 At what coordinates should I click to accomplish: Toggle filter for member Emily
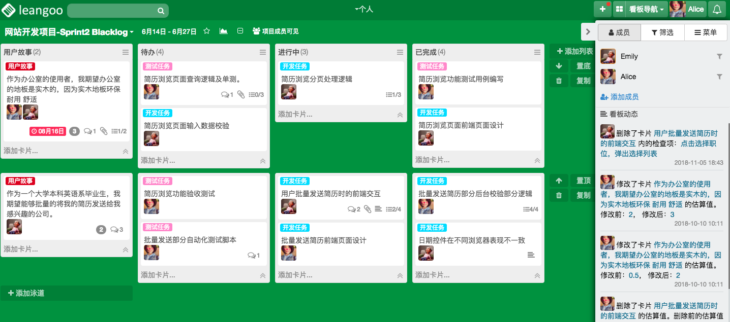pyautogui.click(x=719, y=57)
